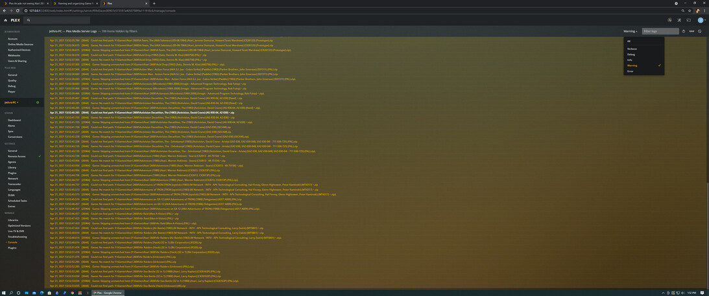Open a new browser tab
The image size is (709, 296).
coord(154,3)
